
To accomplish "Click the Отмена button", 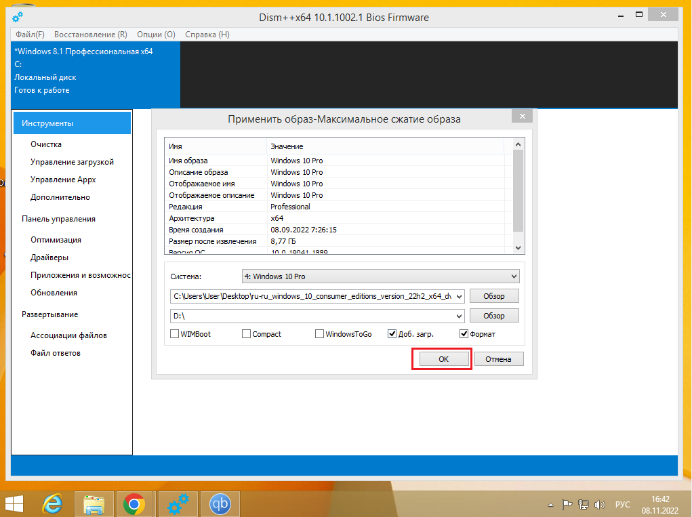I will (x=499, y=359).
